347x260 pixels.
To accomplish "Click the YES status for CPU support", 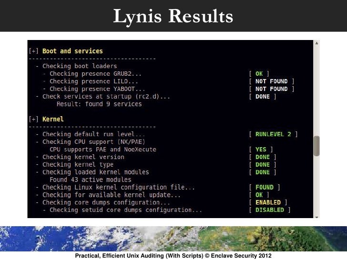I will click(x=261, y=150).
